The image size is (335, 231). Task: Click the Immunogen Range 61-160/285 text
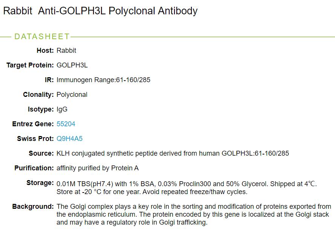[103, 80]
